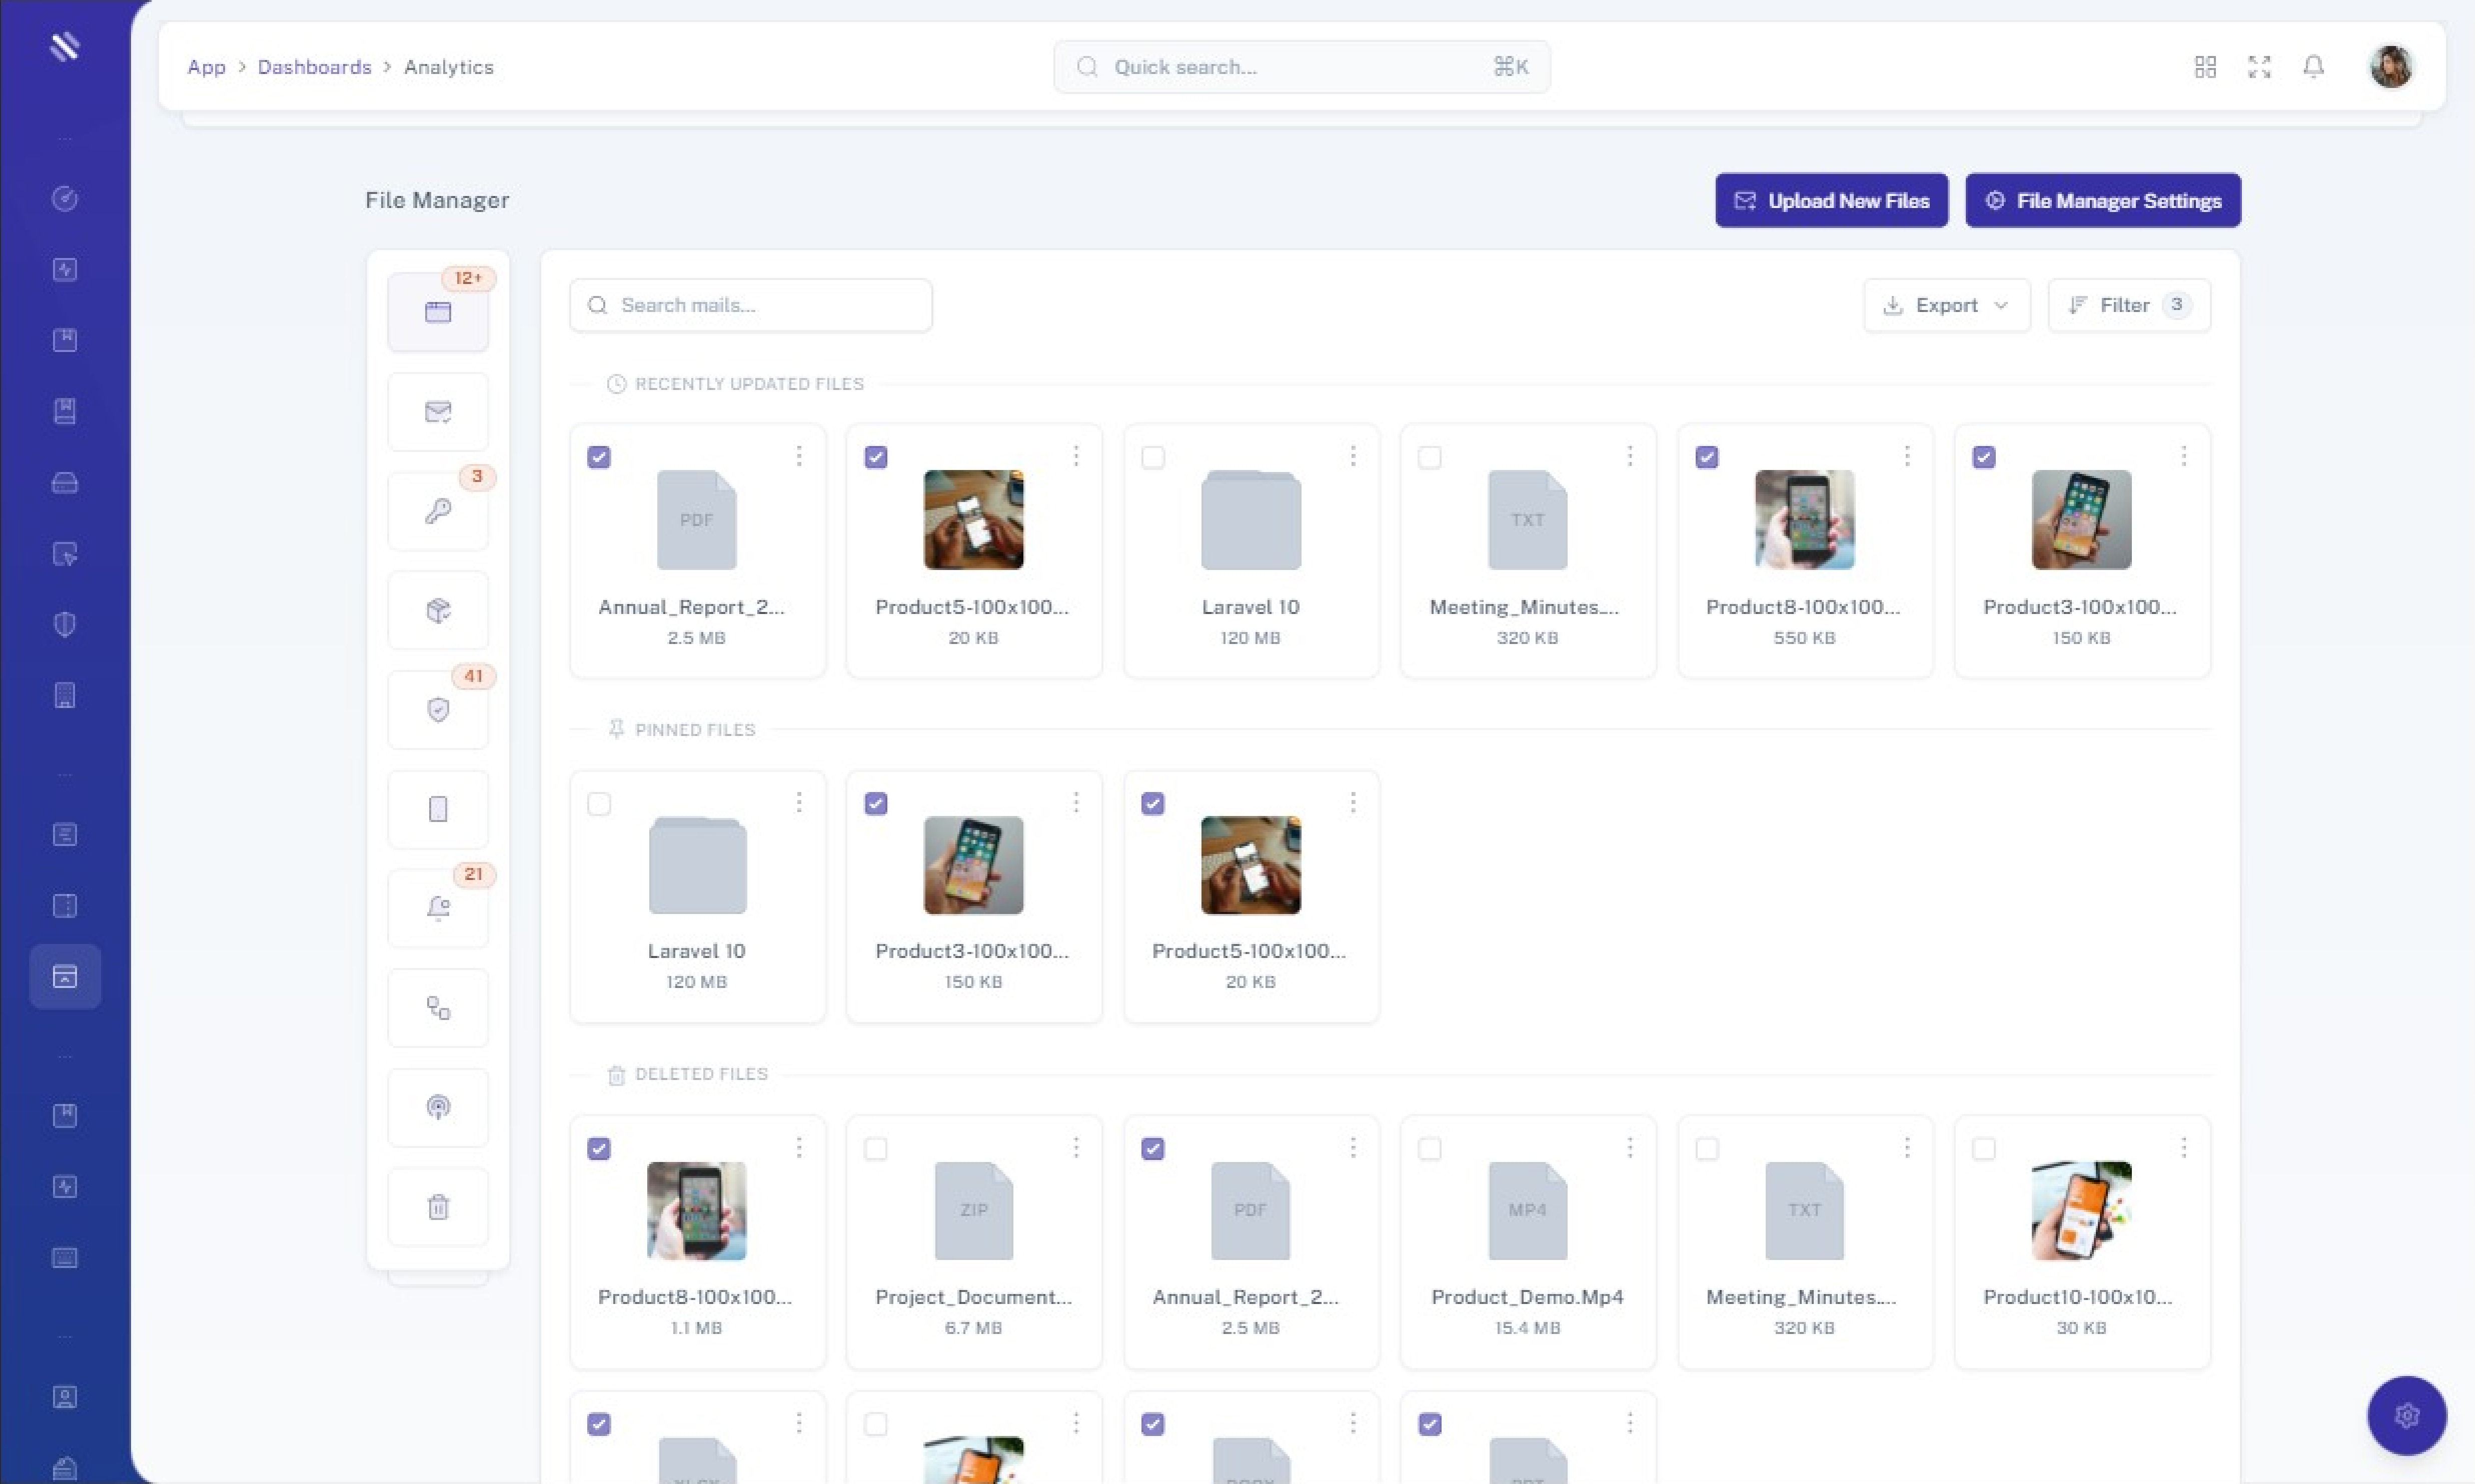Open the Product10-100x10 image thumbnail
The width and height of the screenshot is (2475, 1484).
pos(2081,1210)
